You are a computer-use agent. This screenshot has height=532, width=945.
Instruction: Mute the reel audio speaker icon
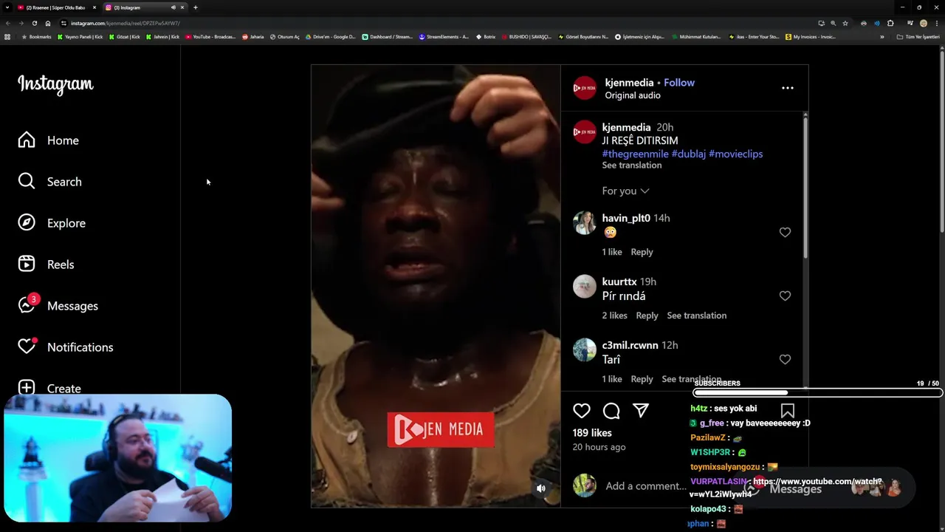541,488
